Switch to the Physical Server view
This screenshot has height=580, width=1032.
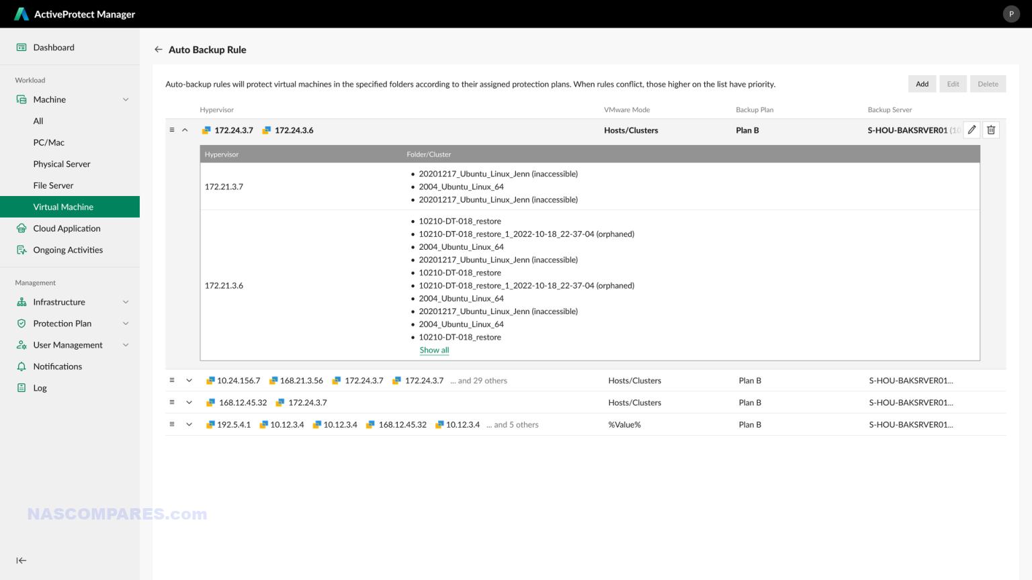(62, 164)
